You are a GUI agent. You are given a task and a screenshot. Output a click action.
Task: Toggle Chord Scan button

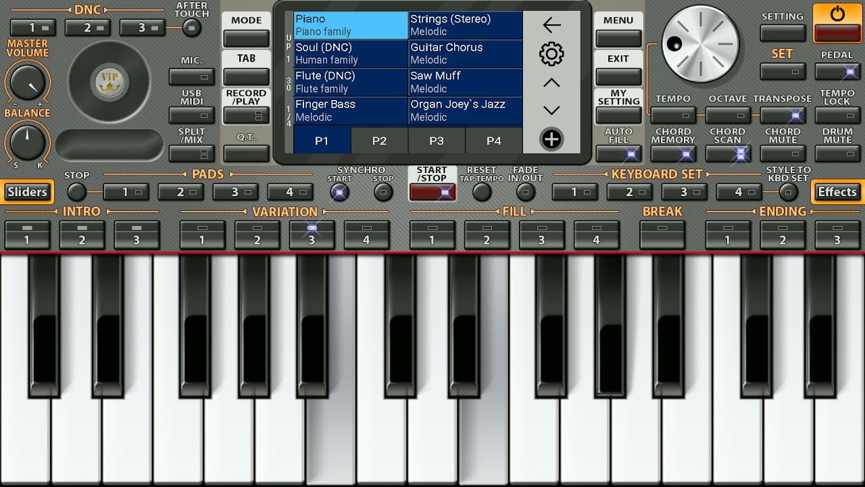point(728,154)
